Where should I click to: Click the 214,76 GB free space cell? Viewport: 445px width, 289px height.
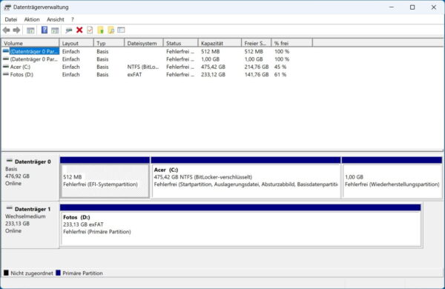(x=257, y=67)
